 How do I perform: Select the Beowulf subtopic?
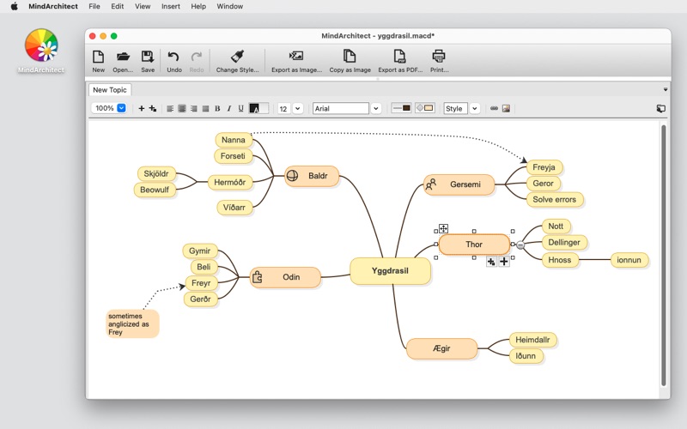(x=155, y=190)
